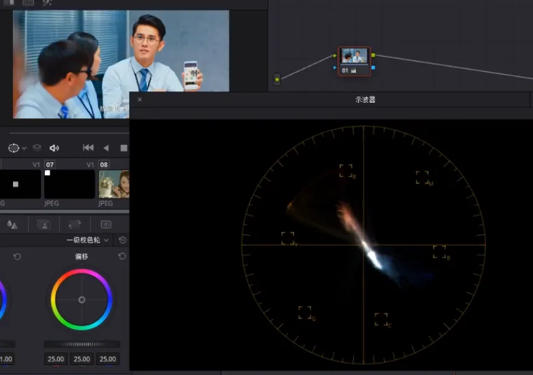Select the blue offset value 25.00
533x375 pixels.
click(108, 359)
